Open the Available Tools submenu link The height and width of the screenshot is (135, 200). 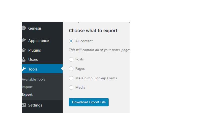(34, 79)
